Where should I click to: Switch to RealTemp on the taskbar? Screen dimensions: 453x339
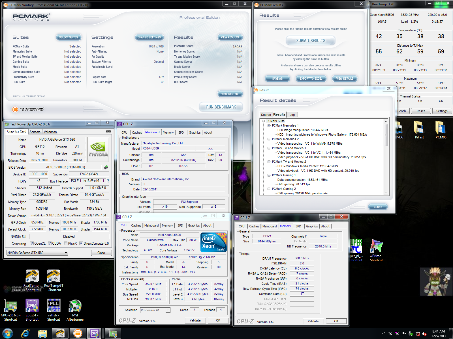pyautogui.click(x=60, y=334)
